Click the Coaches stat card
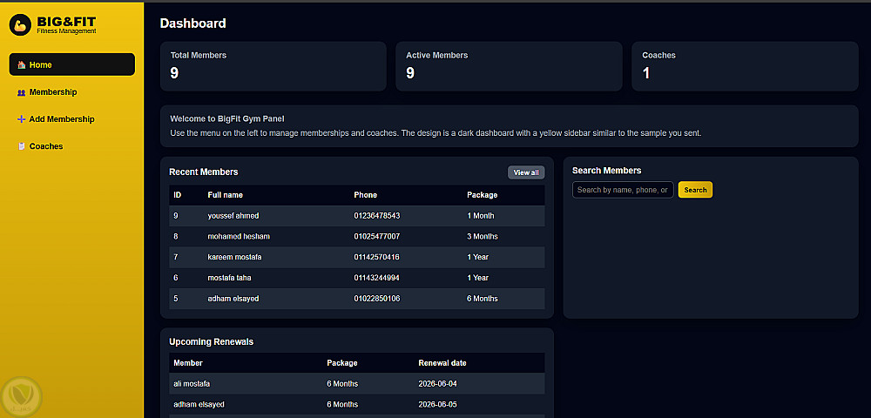The image size is (871, 418). [745, 66]
